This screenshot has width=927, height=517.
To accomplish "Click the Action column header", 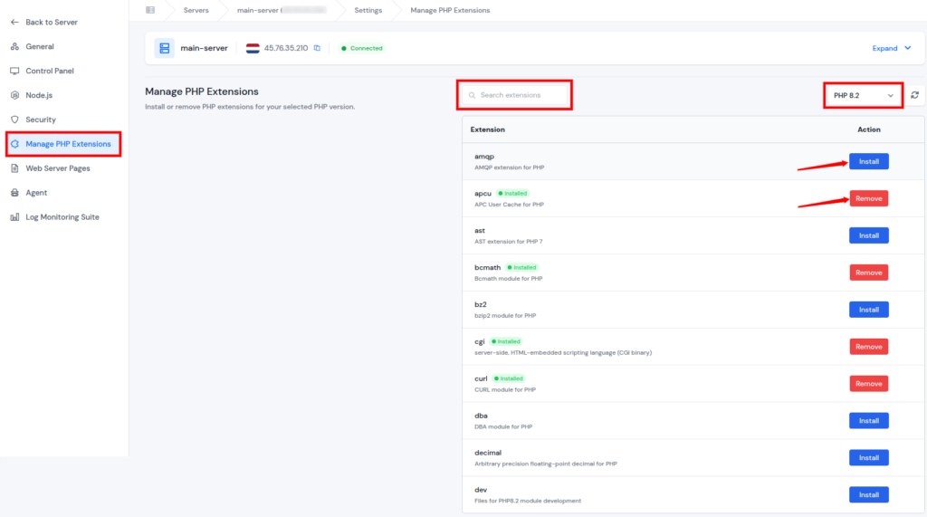I will 868,129.
